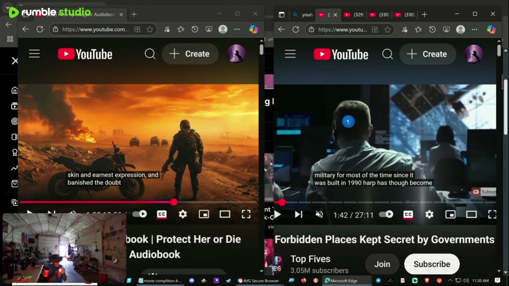The height and width of the screenshot is (286, 509).
Task: Click Create in the right YouTube window
Action: pos(427,54)
